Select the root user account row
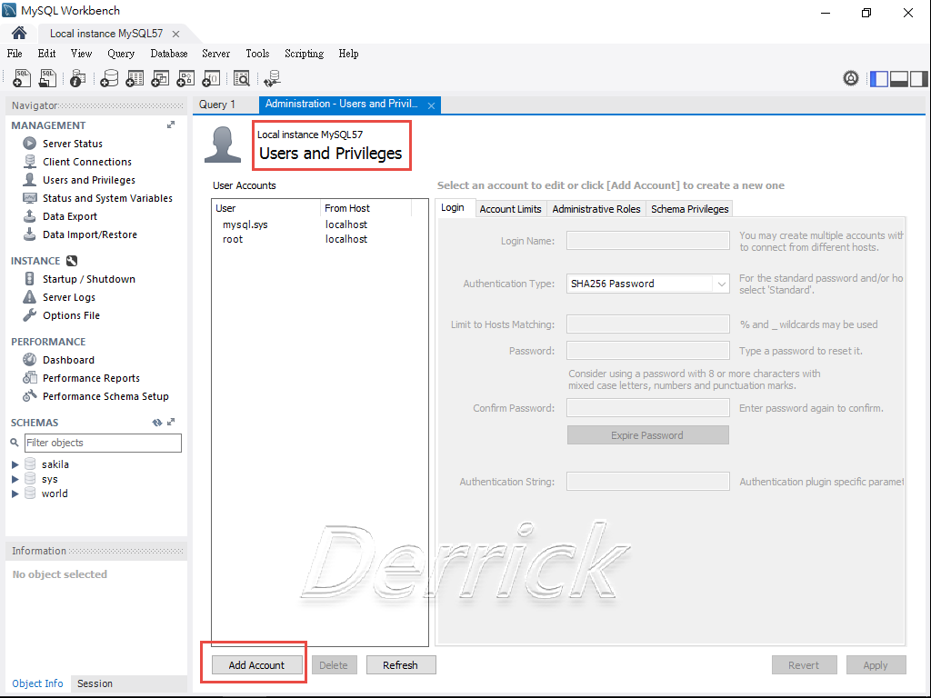The image size is (931, 698). [x=320, y=239]
